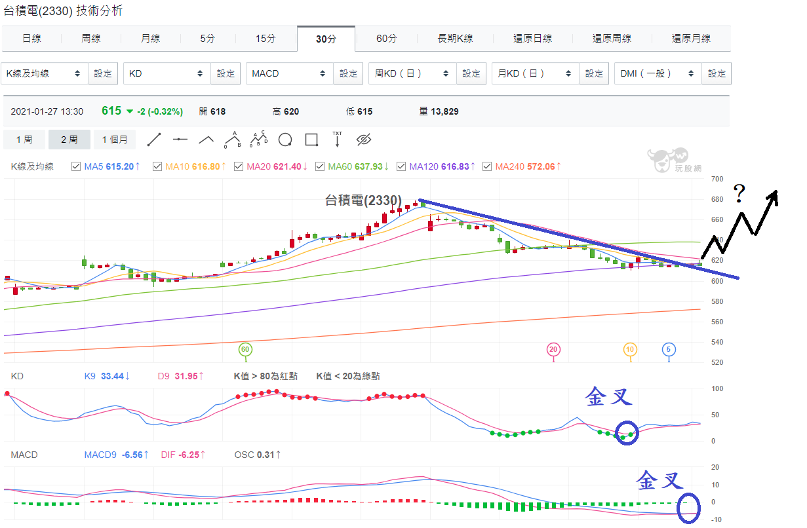Select the TXT text annotation tool
The width and height of the screenshot is (807, 528).
click(x=338, y=139)
